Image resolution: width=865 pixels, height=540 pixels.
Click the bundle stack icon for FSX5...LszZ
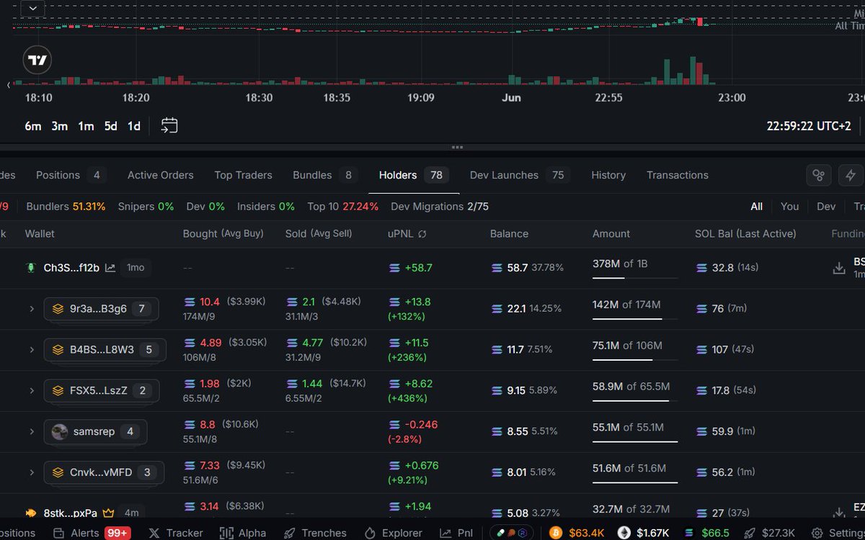click(58, 390)
